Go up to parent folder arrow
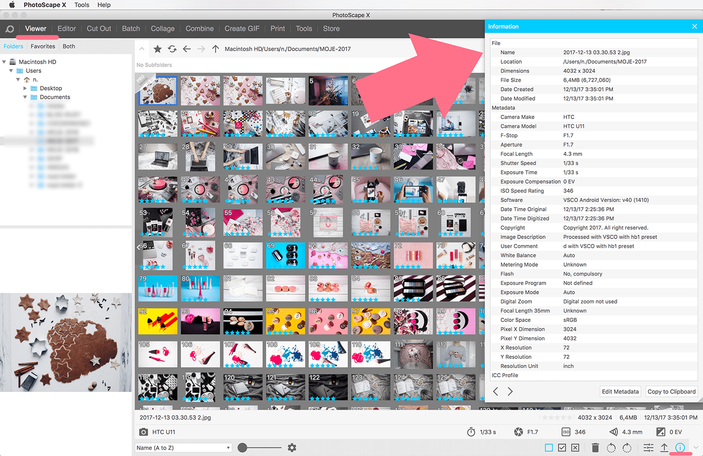This screenshot has height=456, width=703. pyautogui.click(x=216, y=49)
